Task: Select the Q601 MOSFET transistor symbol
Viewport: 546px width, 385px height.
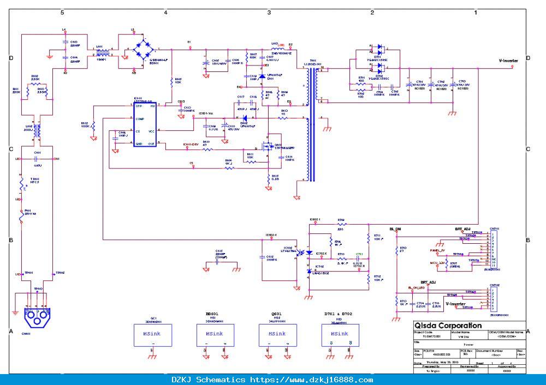Action: click(x=268, y=146)
